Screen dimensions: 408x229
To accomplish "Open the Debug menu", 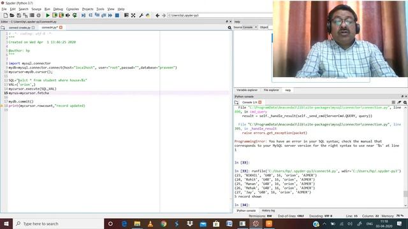I will [58, 9].
